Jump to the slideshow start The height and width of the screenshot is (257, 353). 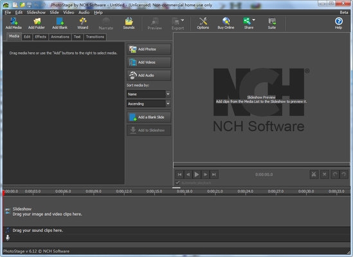[179, 174]
